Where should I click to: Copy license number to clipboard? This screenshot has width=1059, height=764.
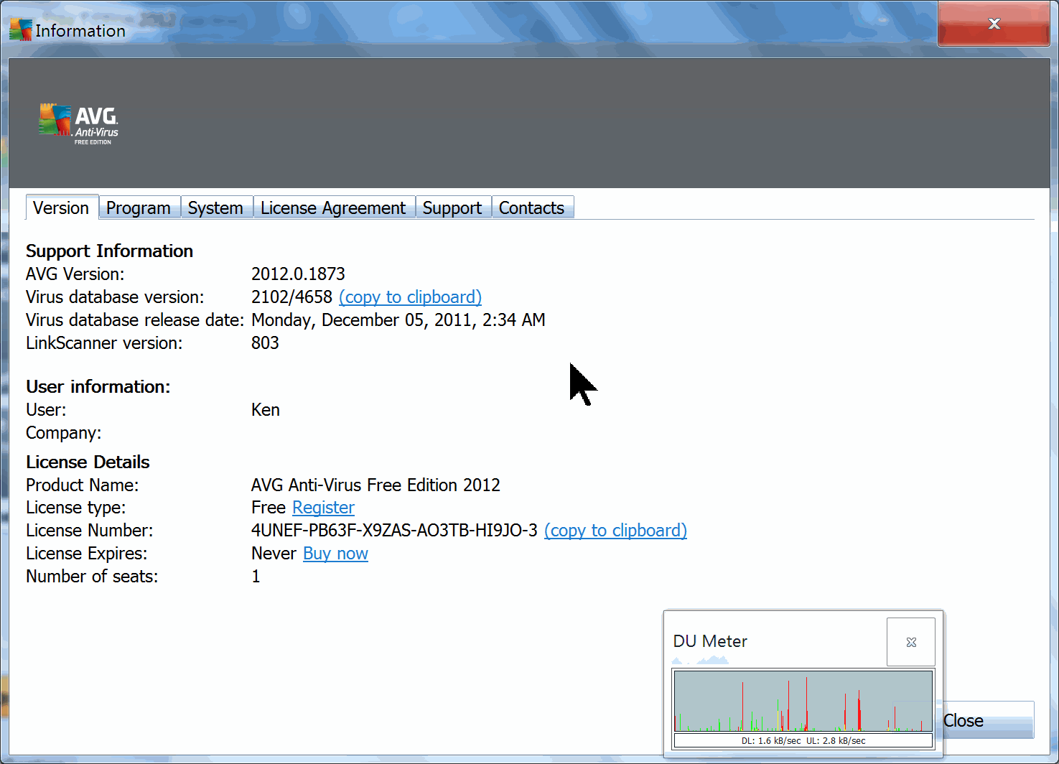click(615, 531)
